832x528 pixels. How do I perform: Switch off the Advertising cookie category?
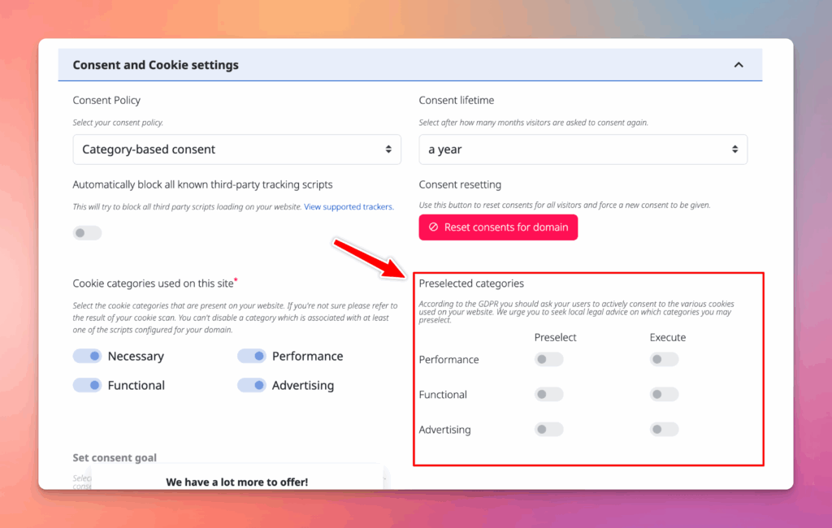pos(252,386)
